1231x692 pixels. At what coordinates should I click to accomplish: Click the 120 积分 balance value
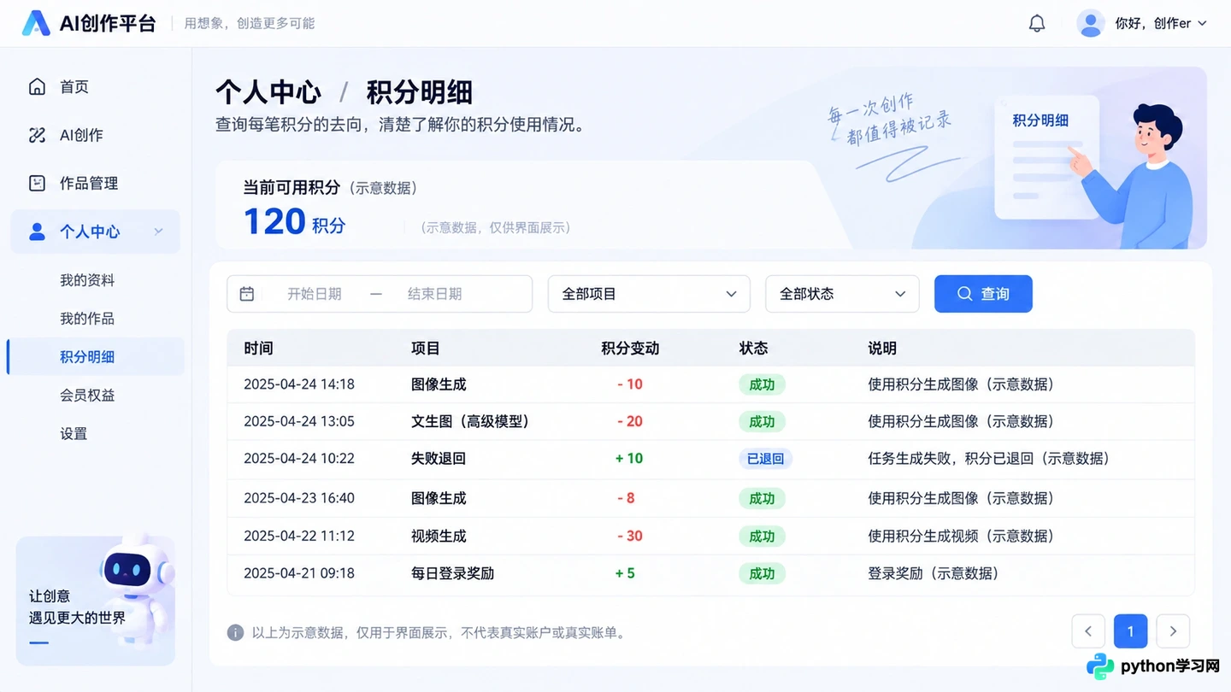[295, 222]
